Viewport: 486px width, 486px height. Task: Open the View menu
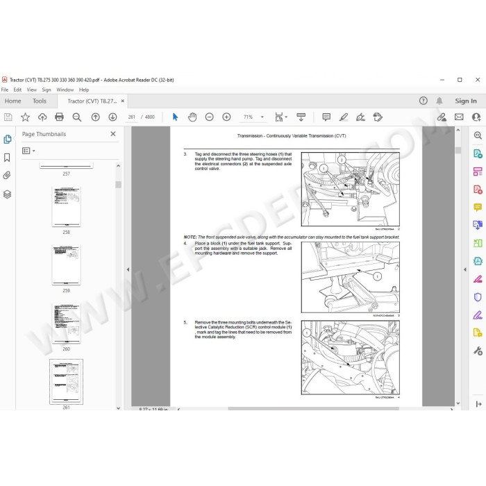[32, 90]
